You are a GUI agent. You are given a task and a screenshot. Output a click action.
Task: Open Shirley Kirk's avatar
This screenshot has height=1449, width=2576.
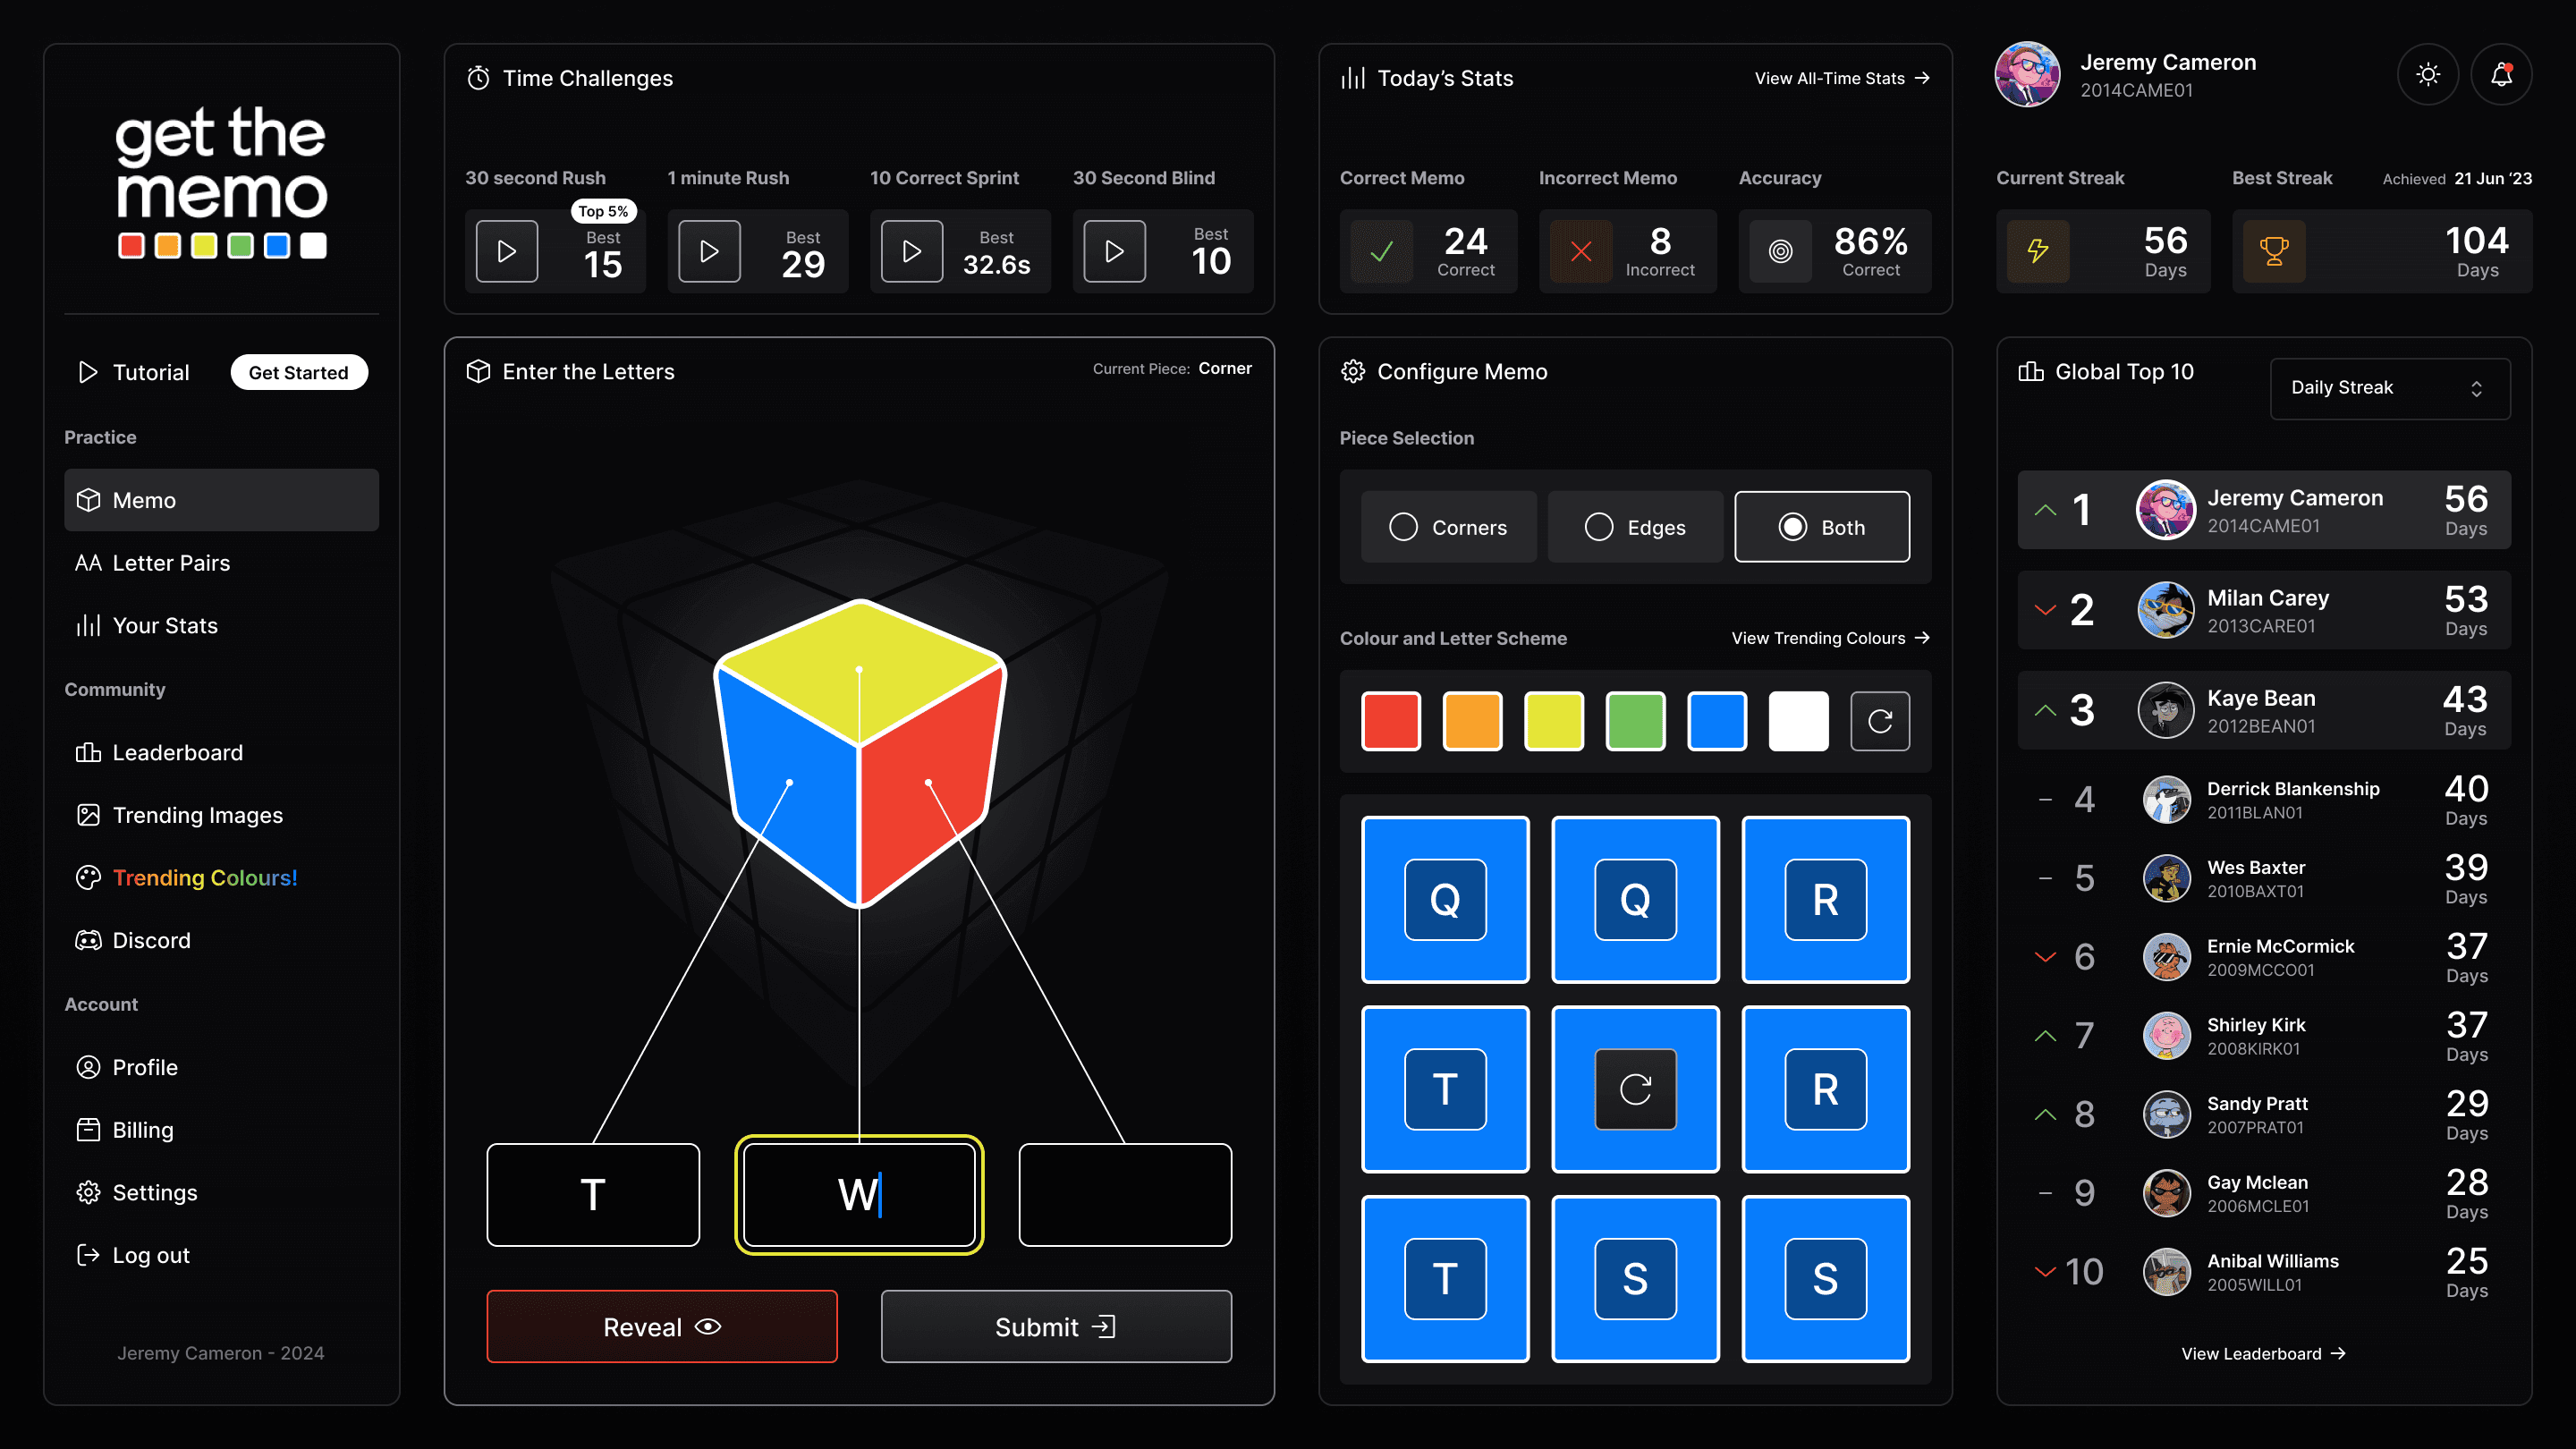click(x=2166, y=1036)
